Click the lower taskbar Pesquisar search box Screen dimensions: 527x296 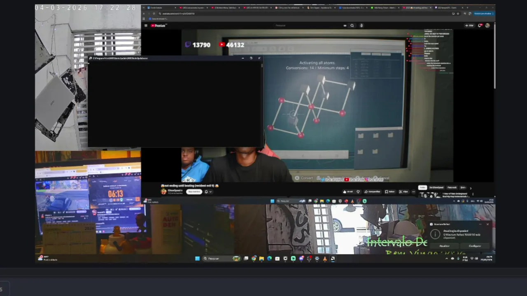pyautogui.click(x=222, y=259)
